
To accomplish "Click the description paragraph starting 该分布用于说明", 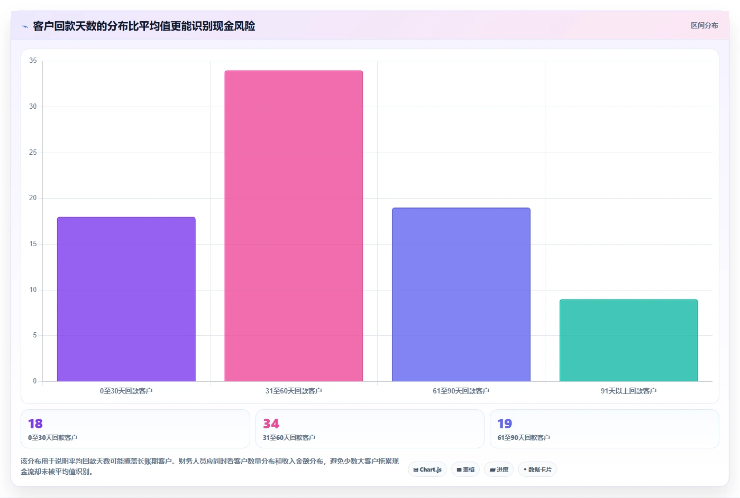I will (209, 466).
